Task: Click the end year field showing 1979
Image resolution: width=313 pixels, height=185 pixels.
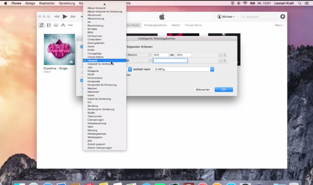Action: [184, 55]
